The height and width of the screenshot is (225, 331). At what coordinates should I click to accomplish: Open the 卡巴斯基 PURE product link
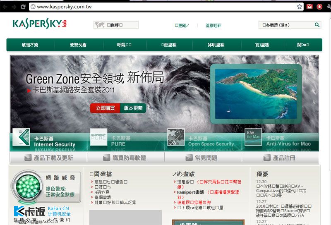tap(121, 141)
